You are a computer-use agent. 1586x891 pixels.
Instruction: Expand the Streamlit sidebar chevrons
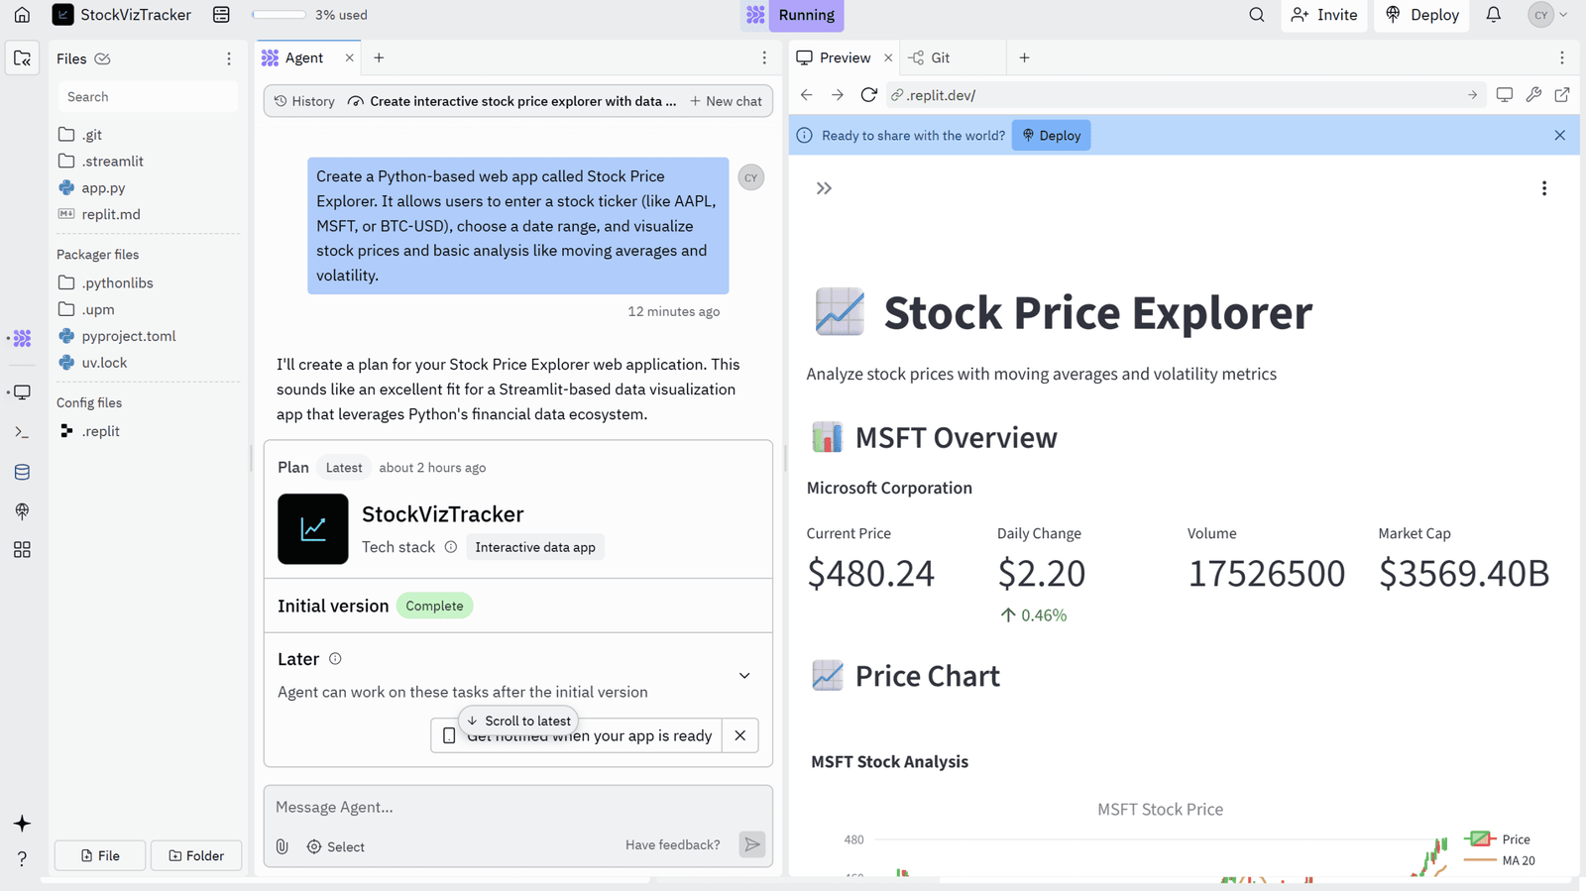(x=824, y=188)
